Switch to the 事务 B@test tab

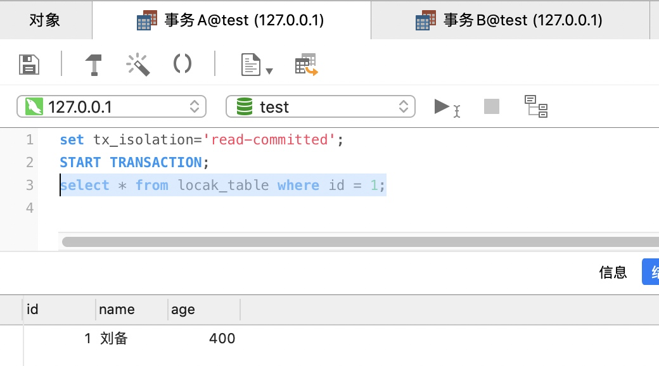510,20
